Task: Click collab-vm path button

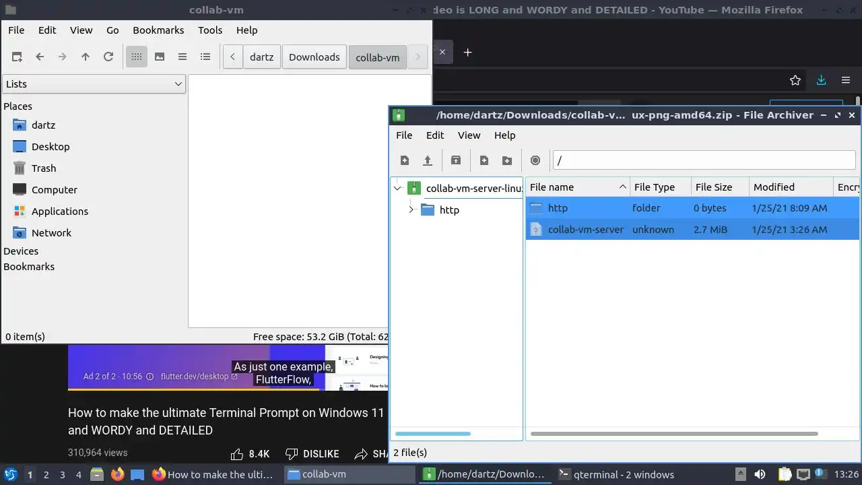Action: (x=378, y=57)
